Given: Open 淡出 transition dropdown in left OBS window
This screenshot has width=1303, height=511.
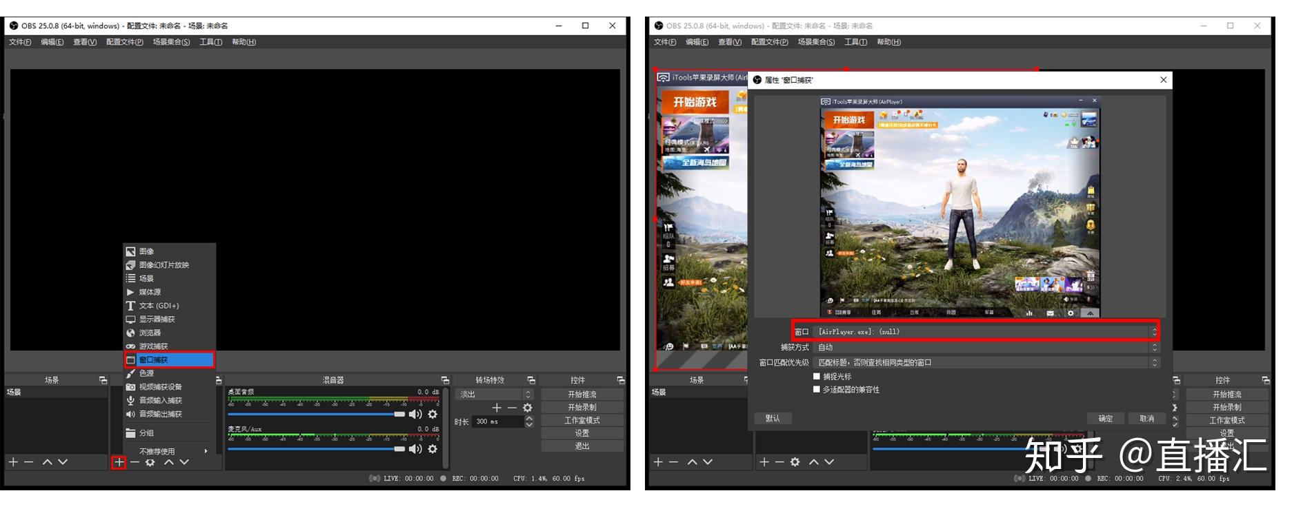Looking at the screenshot, I should 495,395.
